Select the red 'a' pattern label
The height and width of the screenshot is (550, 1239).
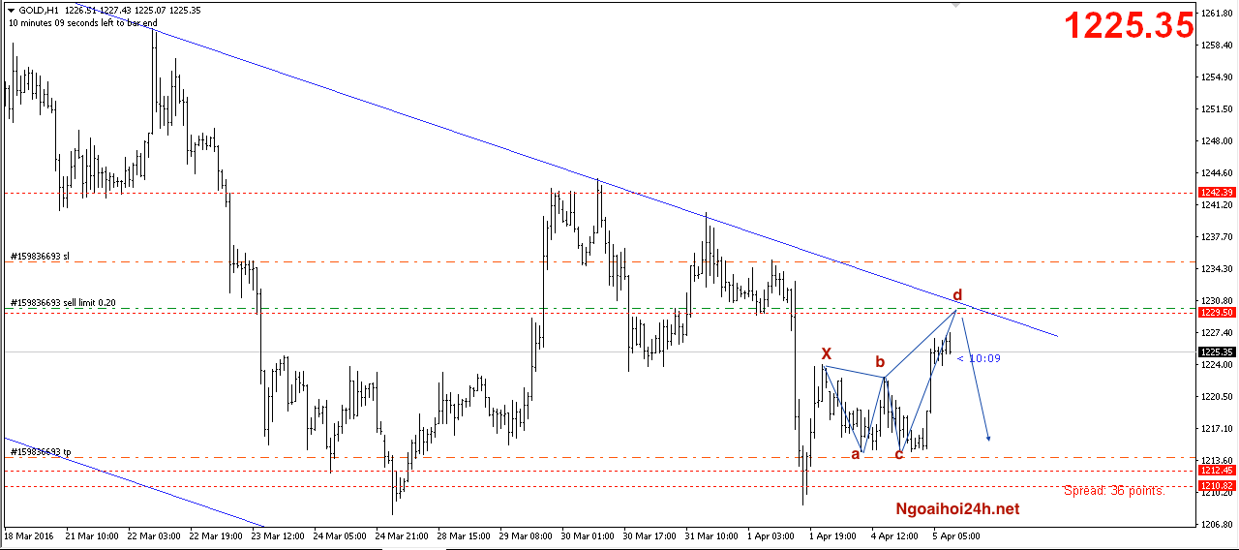point(856,453)
